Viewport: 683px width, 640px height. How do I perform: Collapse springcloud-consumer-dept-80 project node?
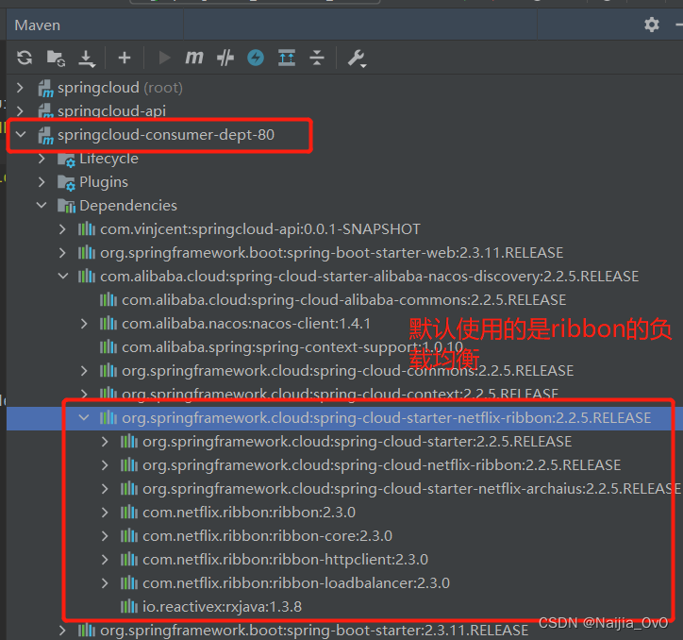point(21,135)
